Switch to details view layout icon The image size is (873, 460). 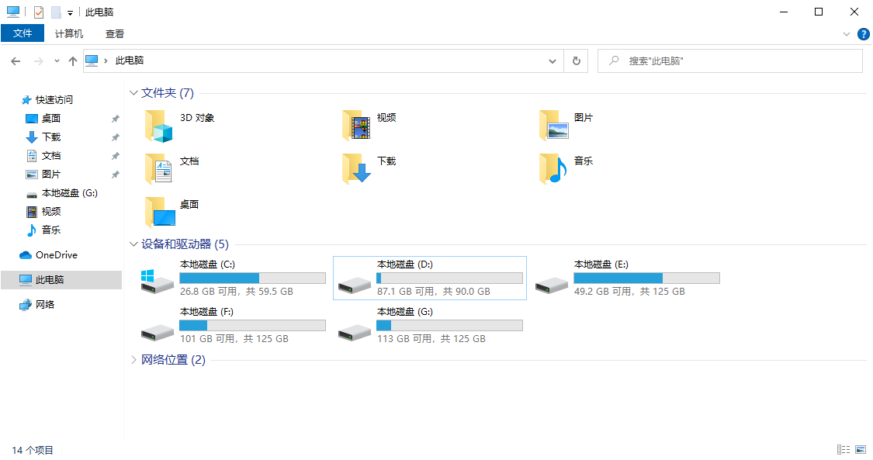coord(844,449)
